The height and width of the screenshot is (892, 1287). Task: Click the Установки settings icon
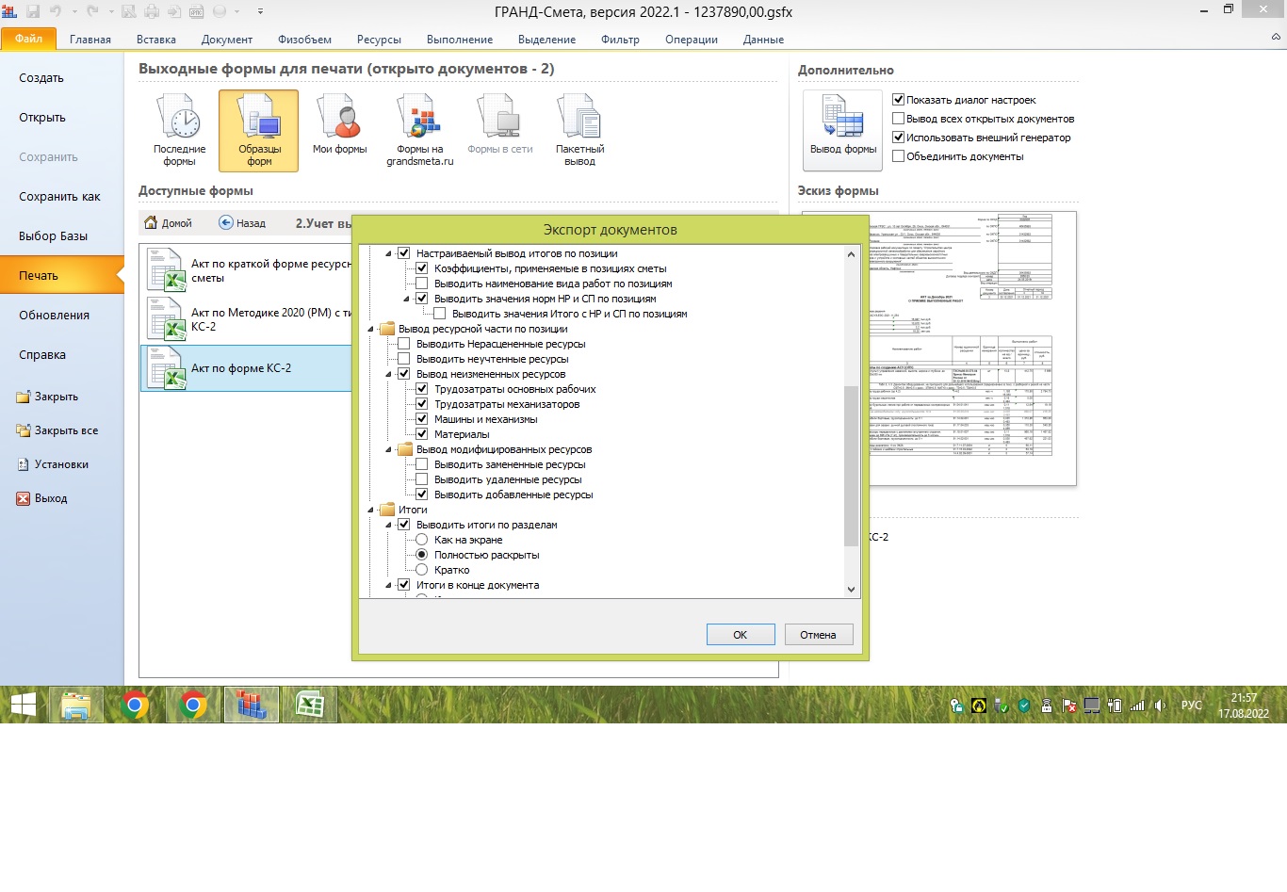[24, 464]
